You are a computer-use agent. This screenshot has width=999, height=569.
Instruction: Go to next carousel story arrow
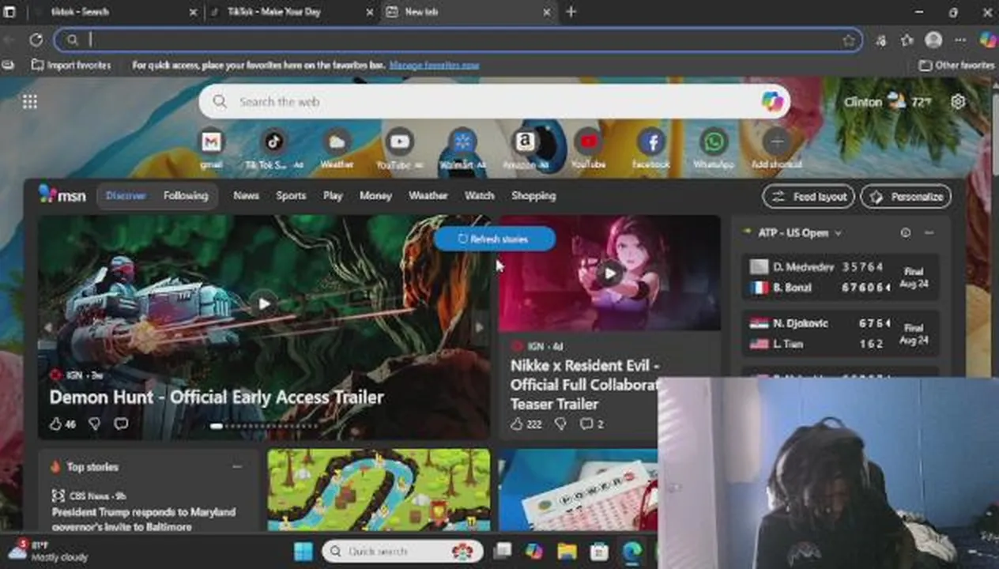(479, 327)
